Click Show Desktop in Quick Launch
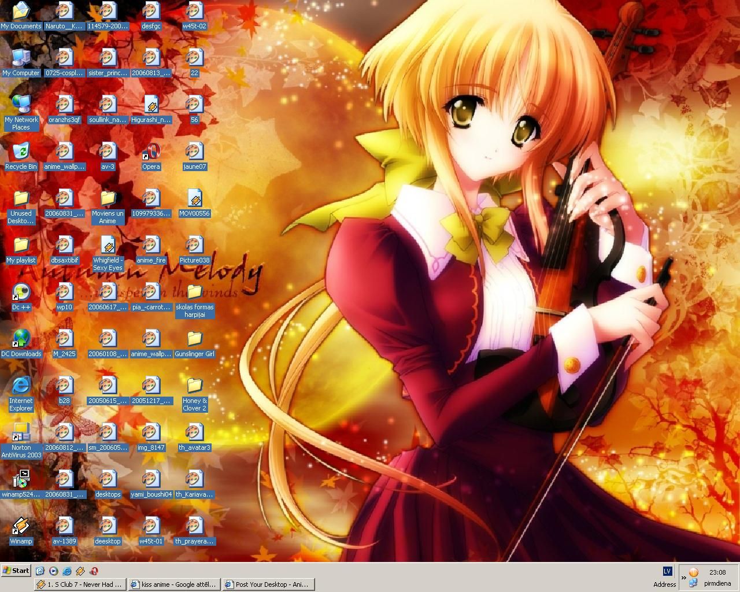 point(40,571)
